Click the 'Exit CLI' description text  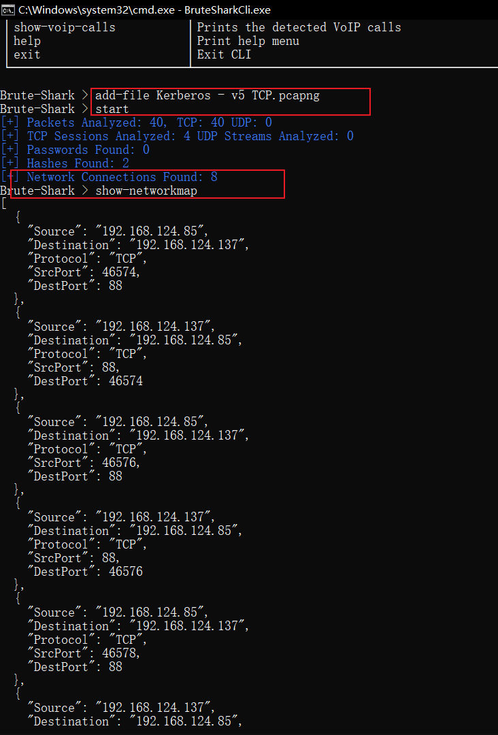pyautogui.click(x=224, y=54)
